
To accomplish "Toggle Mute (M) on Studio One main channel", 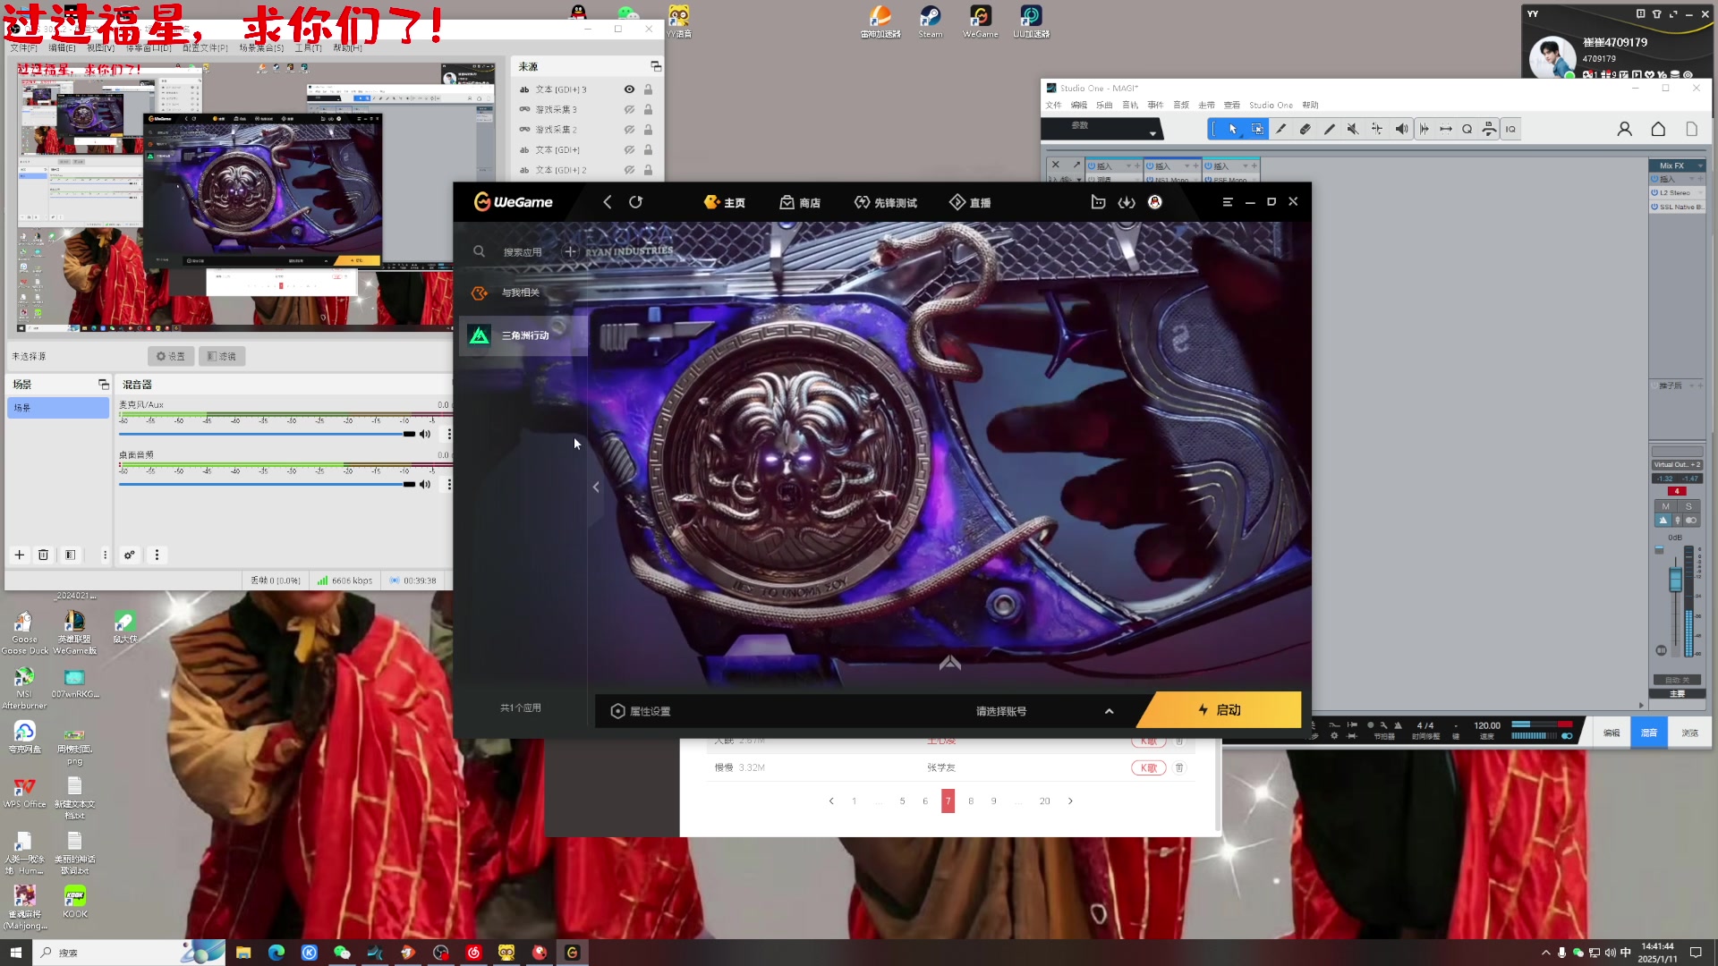I will (1665, 506).
